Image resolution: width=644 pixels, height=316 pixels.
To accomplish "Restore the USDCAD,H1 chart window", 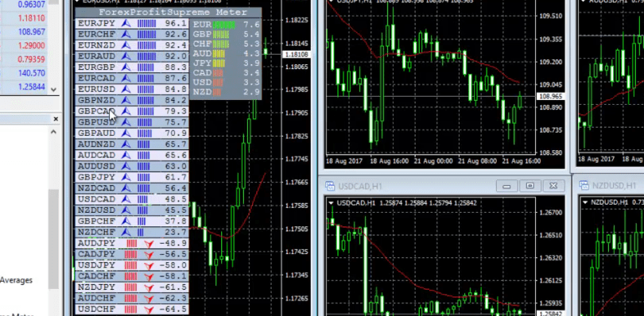I will (530, 187).
